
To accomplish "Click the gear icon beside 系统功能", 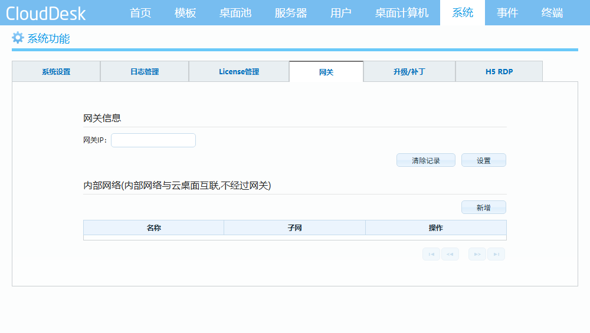I will point(18,38).
